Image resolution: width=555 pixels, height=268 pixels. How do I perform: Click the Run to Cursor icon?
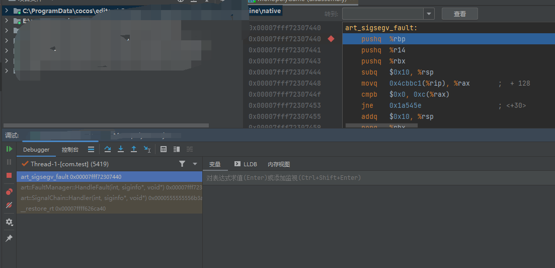click(x=147, y=149)
